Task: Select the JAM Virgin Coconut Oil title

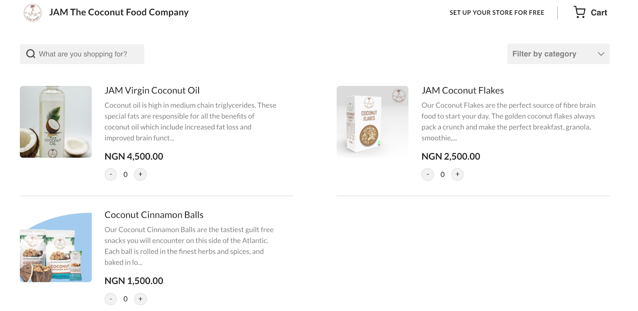Action: [x=152, y=91]
